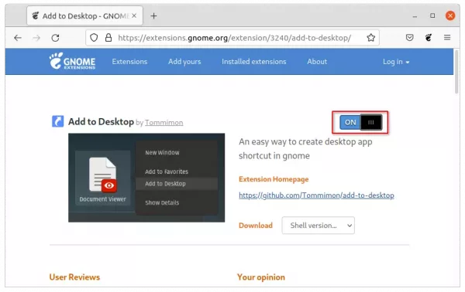
Task: Open the Add yours nav item
Action: click(184, 62)
